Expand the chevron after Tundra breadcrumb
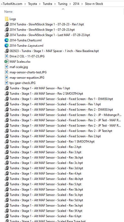 (55, 4)
